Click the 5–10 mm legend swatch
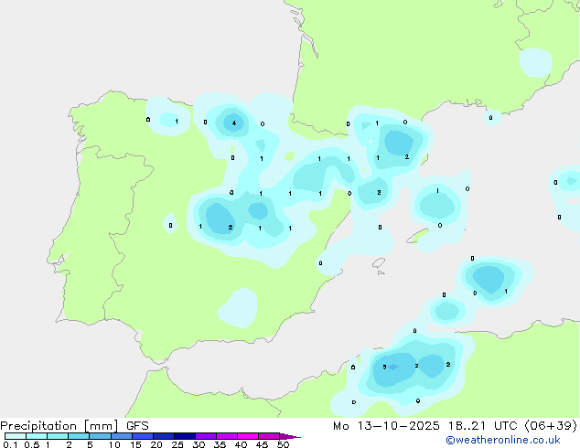 coord(100,436)
